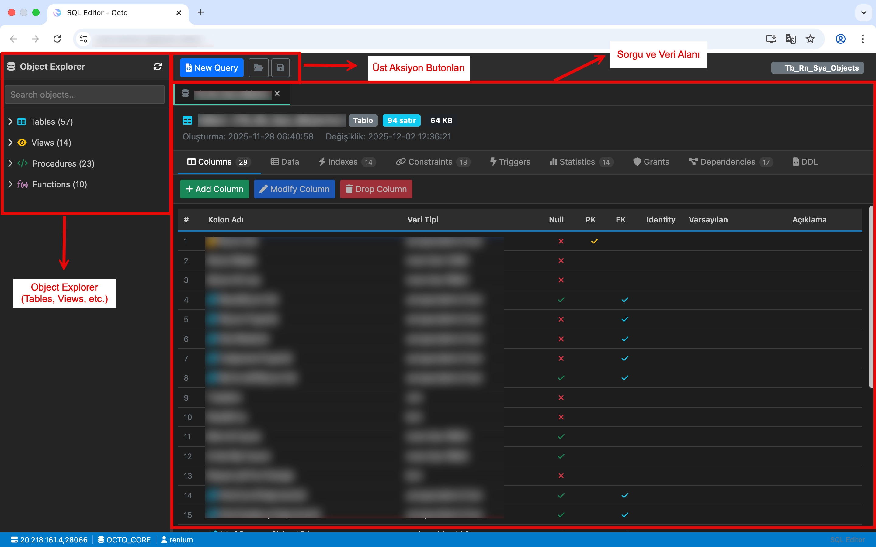Click the site settings icon in address bar

pos(83,39)
